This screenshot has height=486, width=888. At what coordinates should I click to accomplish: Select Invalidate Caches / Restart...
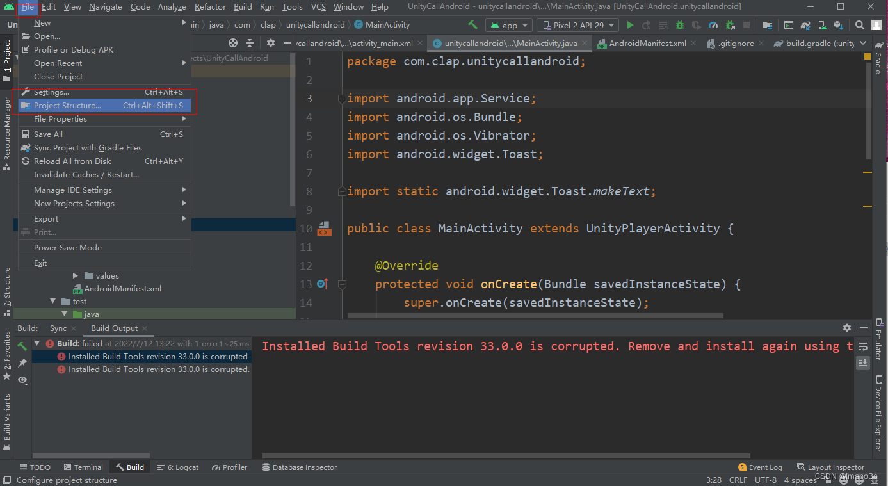(x=104, y=175)
